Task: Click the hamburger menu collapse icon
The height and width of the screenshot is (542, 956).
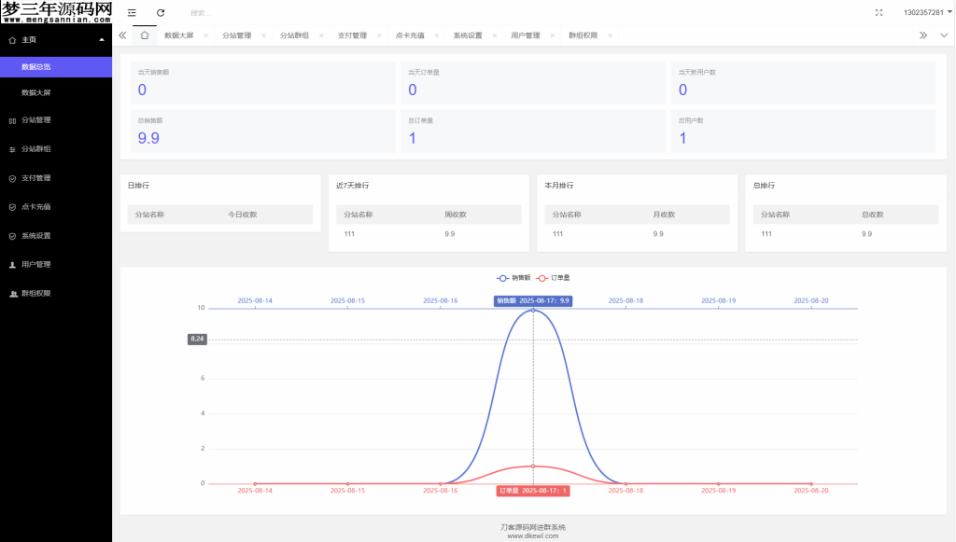Action: [x=131, y=12]
